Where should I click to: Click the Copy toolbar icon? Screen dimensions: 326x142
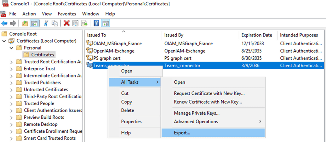(x=55, y=23)
